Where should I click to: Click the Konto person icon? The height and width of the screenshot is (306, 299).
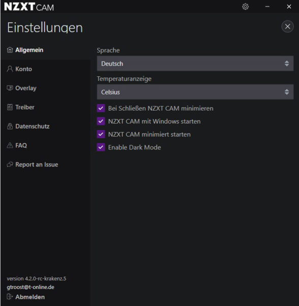10,69
